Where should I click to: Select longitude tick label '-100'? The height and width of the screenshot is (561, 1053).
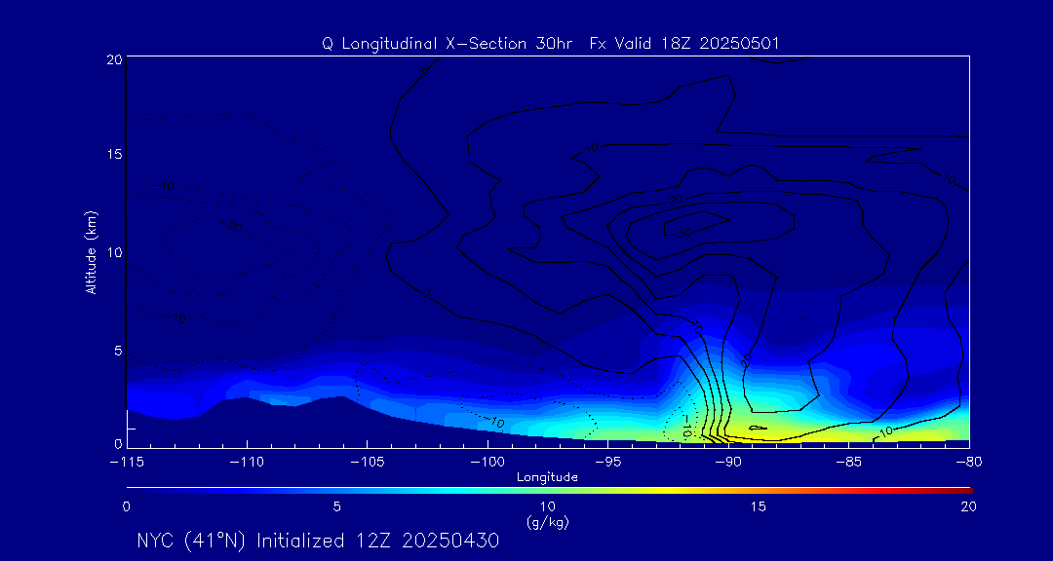coord(487,462)
